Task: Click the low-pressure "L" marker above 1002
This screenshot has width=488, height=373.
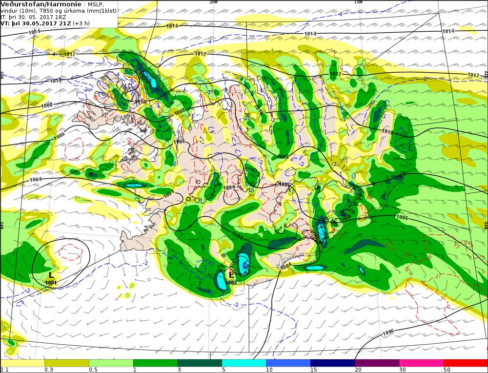Action: 231,274
